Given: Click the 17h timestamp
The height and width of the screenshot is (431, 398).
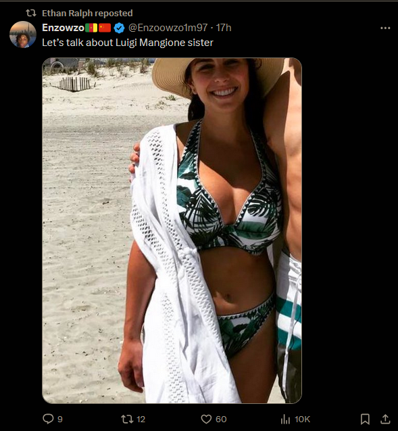Looking at the screenshot, I should pos(224,28).
